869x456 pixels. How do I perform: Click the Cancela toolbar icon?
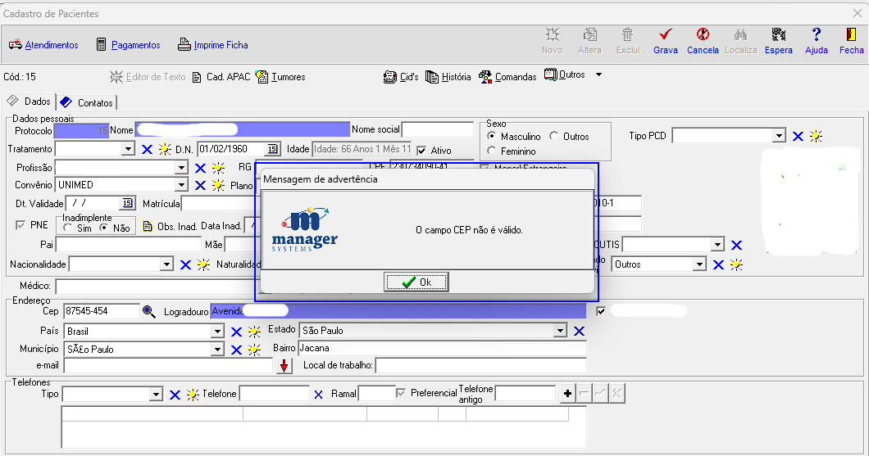[703, 35]
